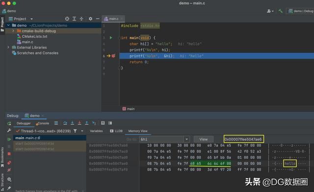Toggle mute breakpoints icon
Screen dimensions: 314x192
click(9, 170)
